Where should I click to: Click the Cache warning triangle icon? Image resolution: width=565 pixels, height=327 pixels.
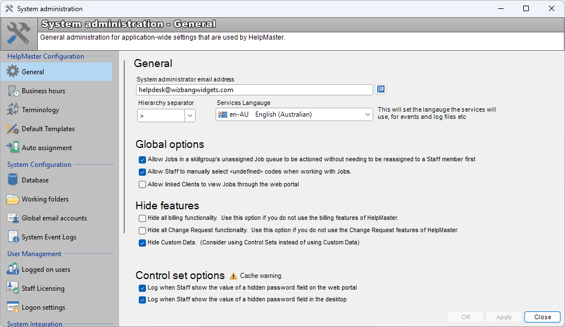tap(233, 276)
